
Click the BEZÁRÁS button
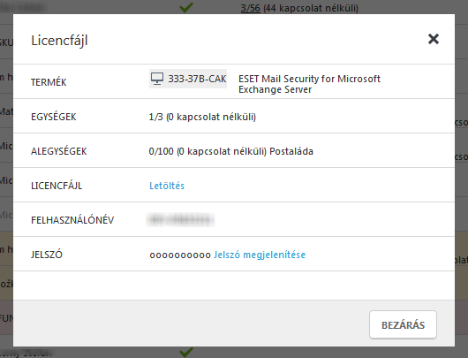pos(403,324)
